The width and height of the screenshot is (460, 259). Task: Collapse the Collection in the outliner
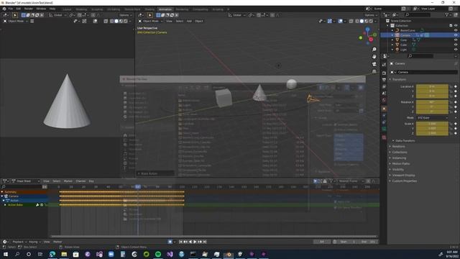[388, 26]
